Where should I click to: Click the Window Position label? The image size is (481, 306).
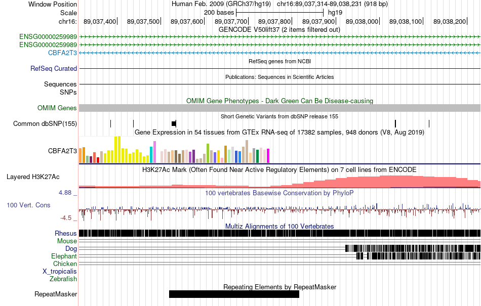[53, 4]
